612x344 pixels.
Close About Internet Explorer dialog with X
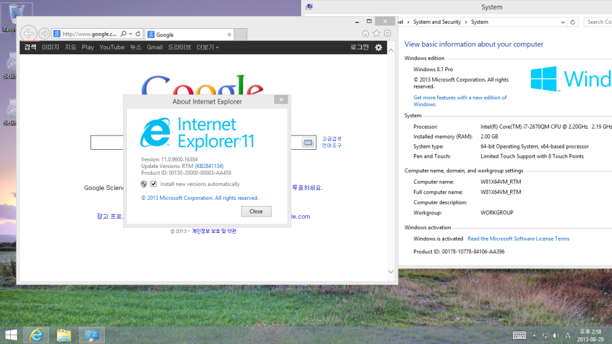(x=281, y=99)
